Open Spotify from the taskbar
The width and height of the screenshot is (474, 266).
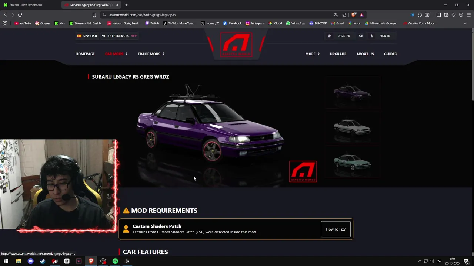(x=115, y=261)
